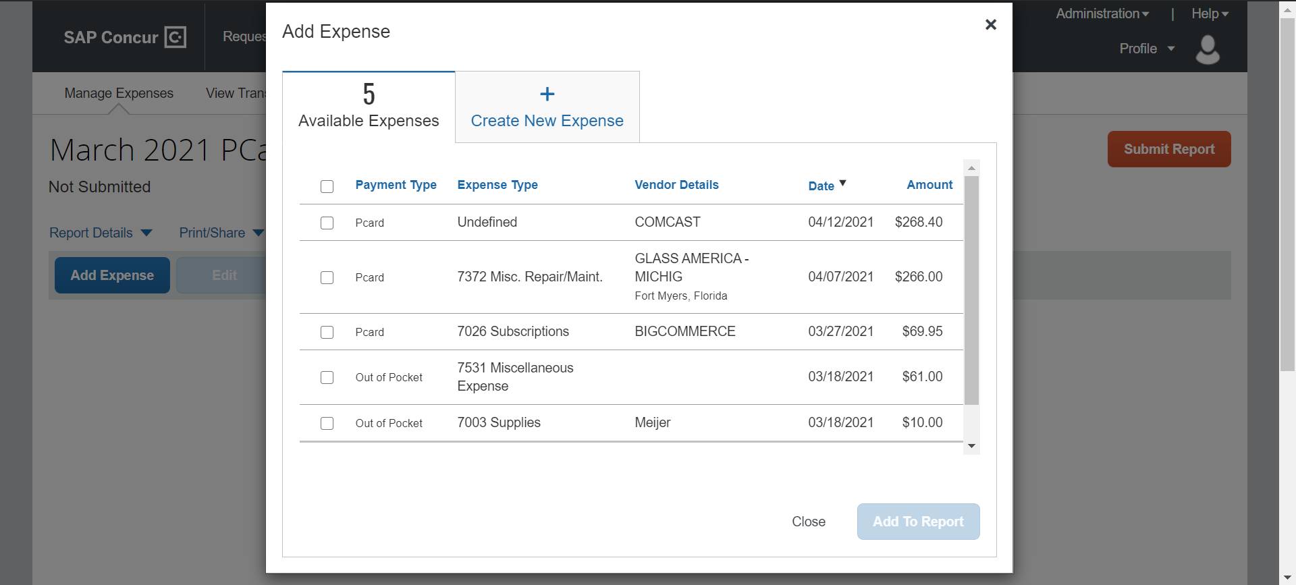Click the SAP Concur logo icon
1296x585 pixels.
point(175,37)
